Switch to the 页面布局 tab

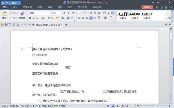(x=27, y=7)
